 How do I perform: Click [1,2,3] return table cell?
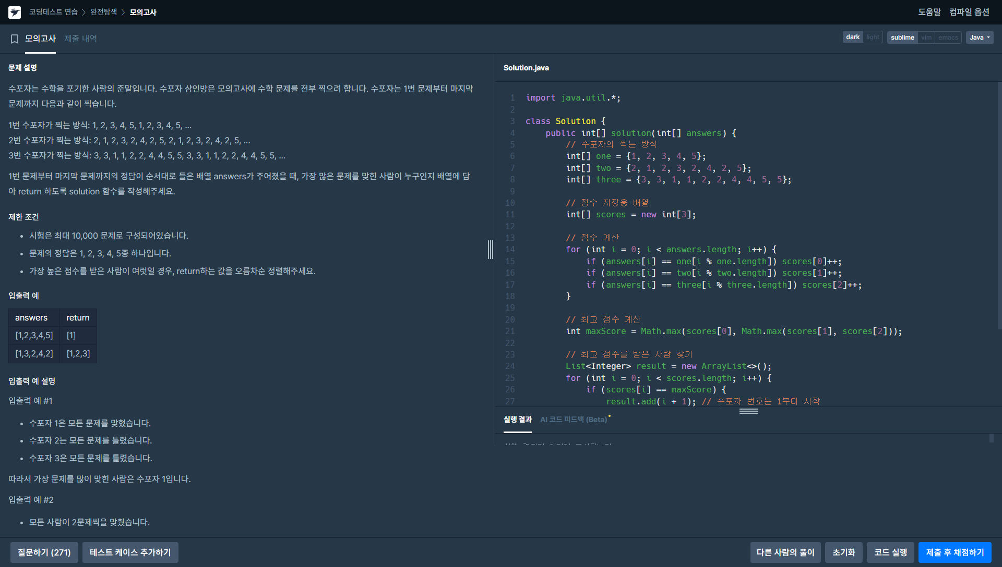pyautogui.click(x=78, y=354)
